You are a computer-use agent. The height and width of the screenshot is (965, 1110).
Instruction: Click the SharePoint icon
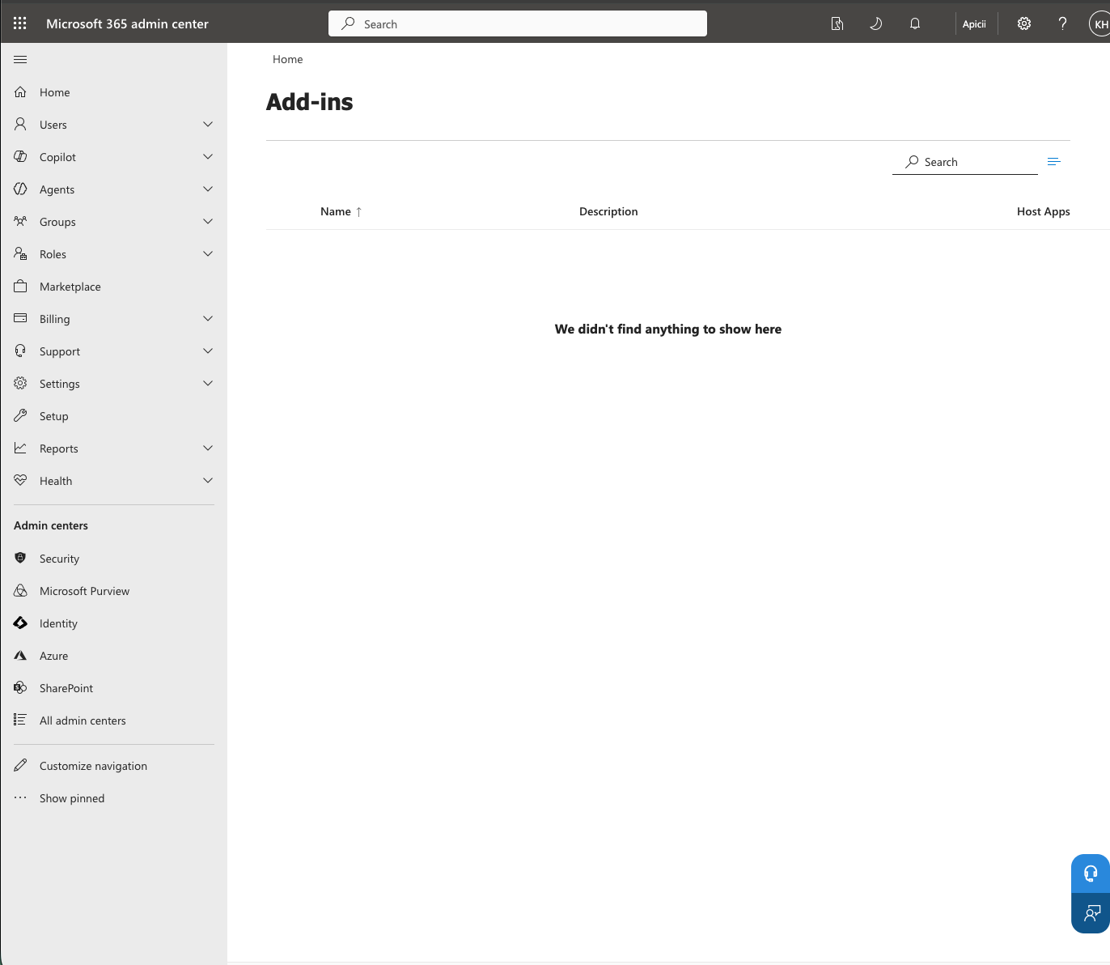[x=20, y=688]
